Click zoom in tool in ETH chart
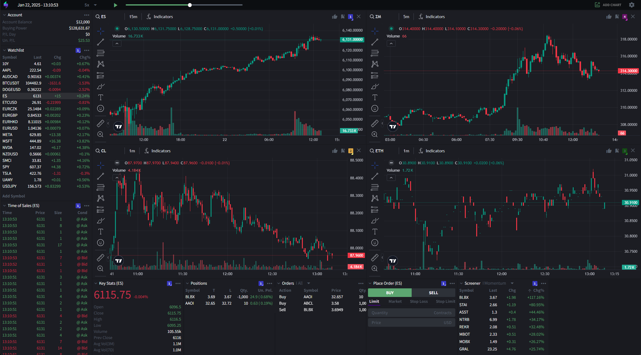Screen dimensions: 641x355 pos(375,268)
